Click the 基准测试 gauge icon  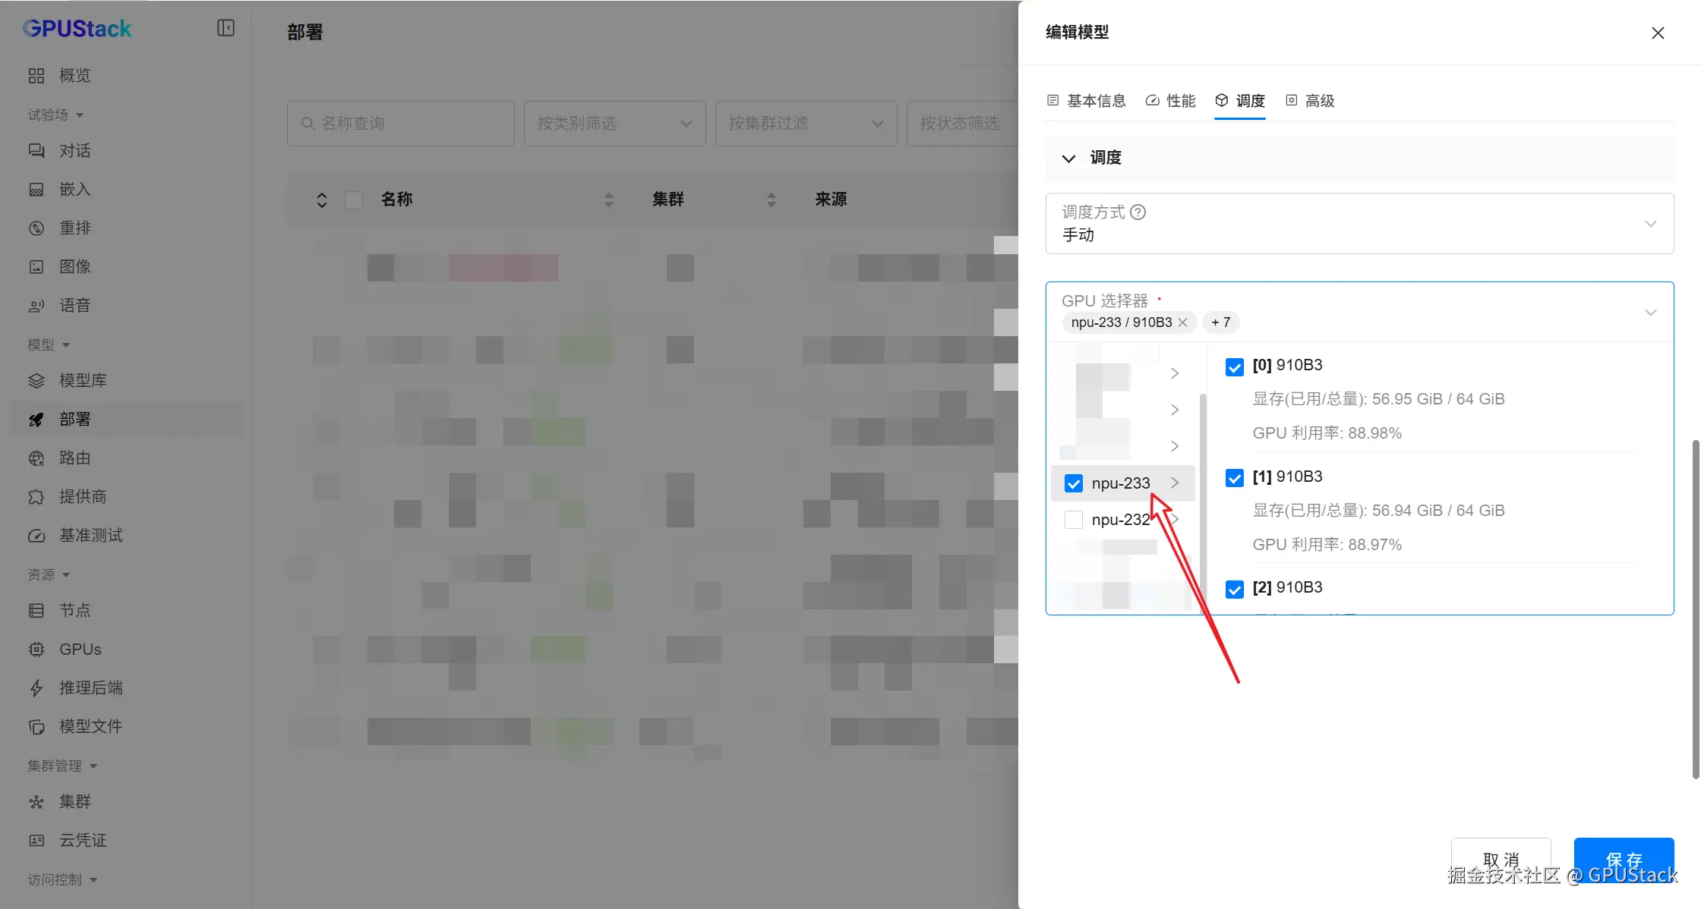pos(36,536)
